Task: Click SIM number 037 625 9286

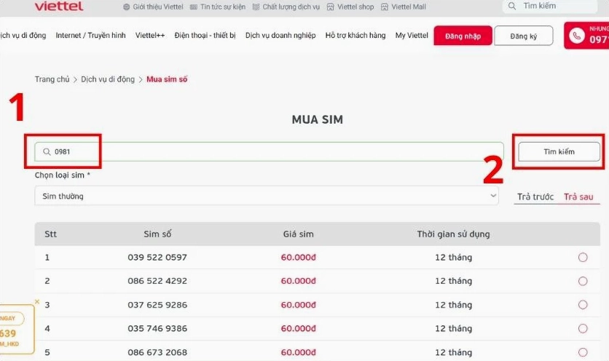Action: (157, 305)
